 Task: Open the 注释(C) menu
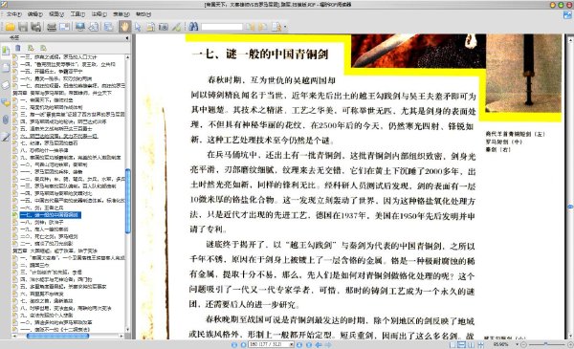pyautogui.click(x=99, y=14)
